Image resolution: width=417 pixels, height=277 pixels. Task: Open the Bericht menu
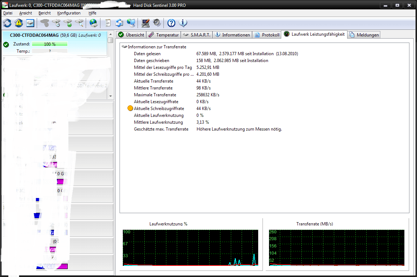44,13
